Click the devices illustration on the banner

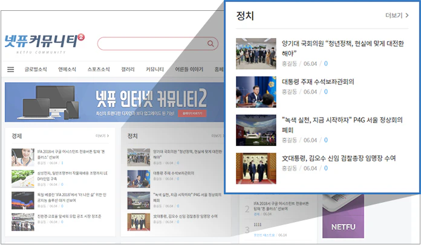pos(48,103)
